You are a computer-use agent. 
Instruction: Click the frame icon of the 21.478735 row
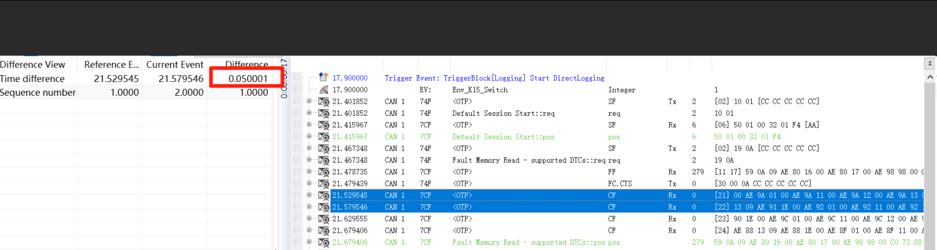[324, 172]
